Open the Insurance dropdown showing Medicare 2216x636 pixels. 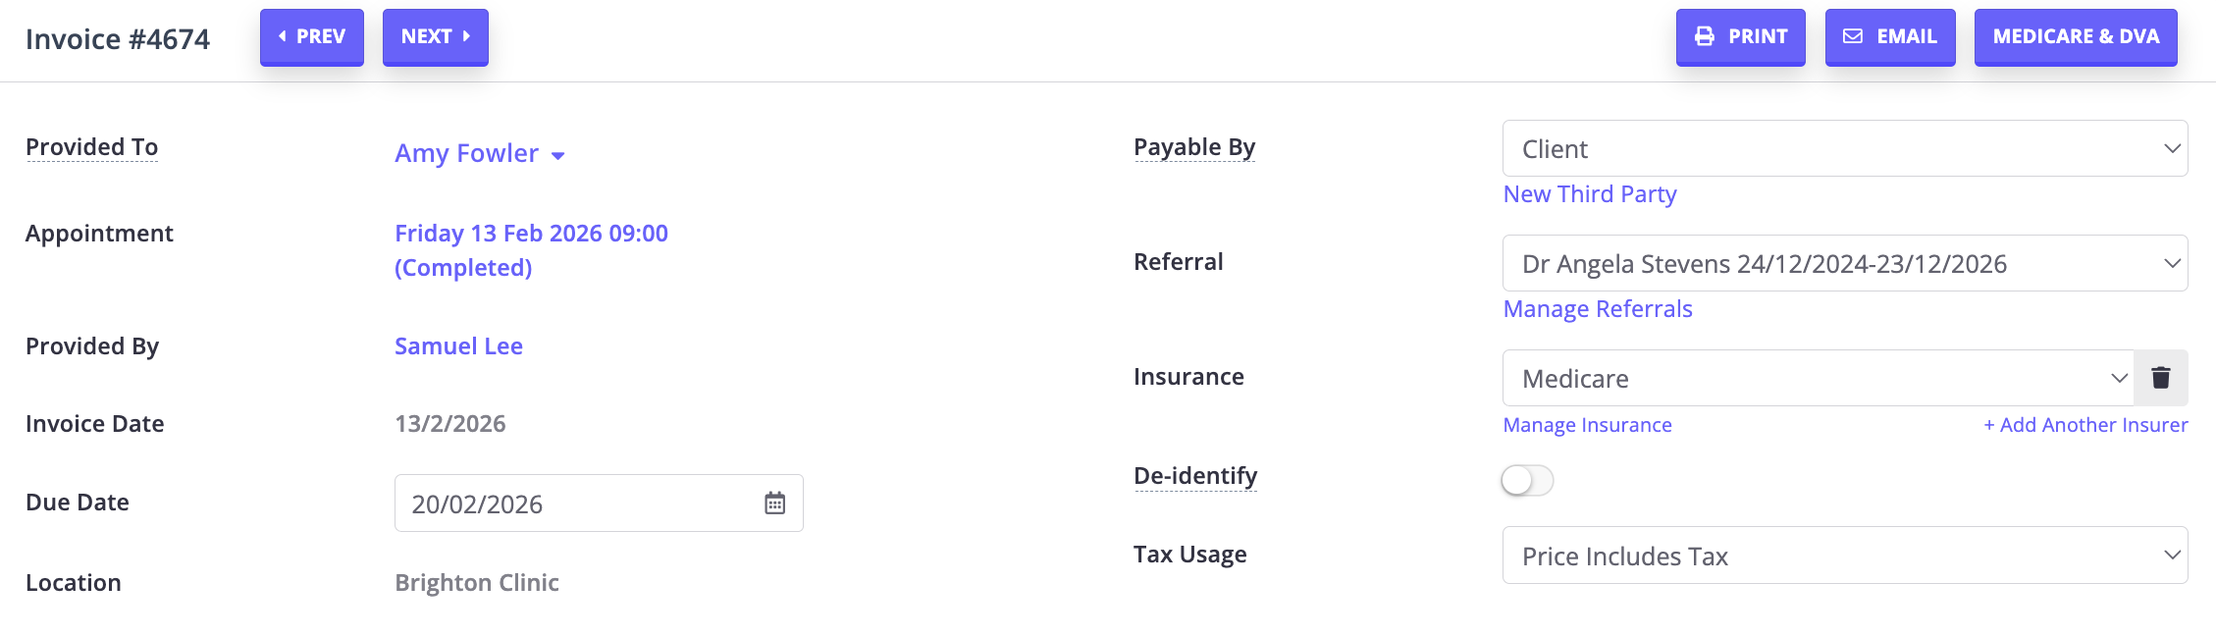(x=1818, y=379)
